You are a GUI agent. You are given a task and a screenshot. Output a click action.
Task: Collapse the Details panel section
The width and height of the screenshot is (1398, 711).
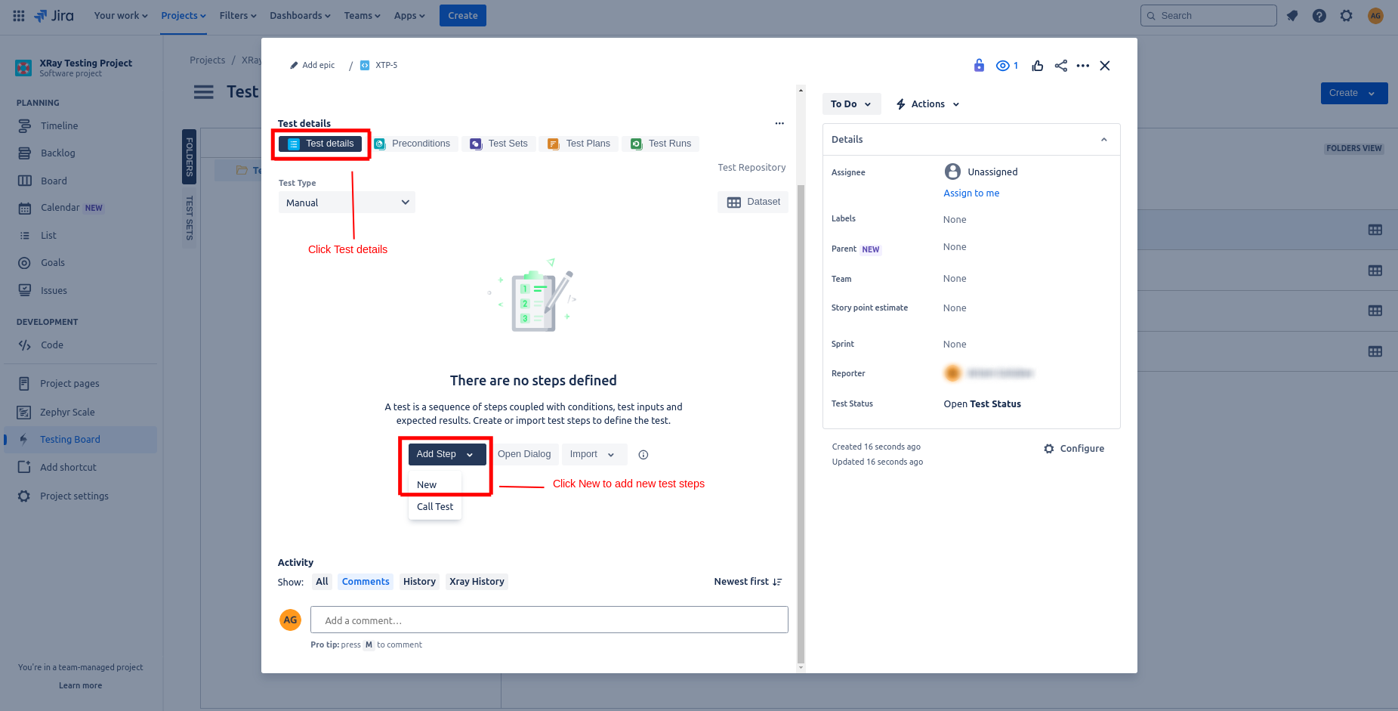click(x=1103, y=140)
